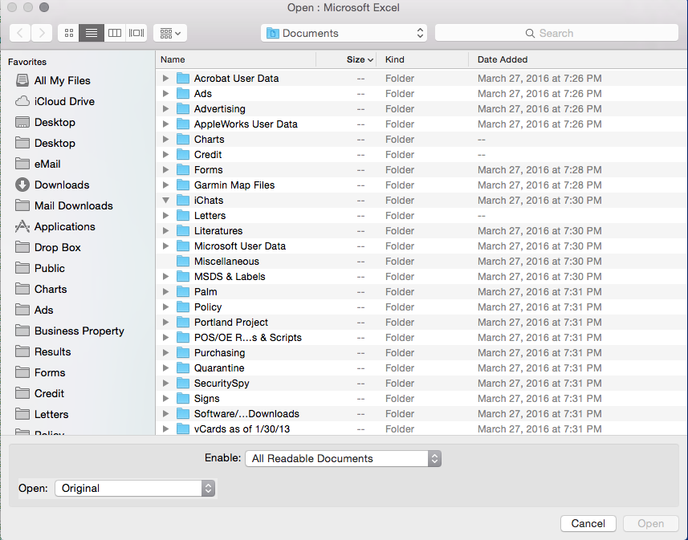Open the item arrangement menu

pos(170,33)
